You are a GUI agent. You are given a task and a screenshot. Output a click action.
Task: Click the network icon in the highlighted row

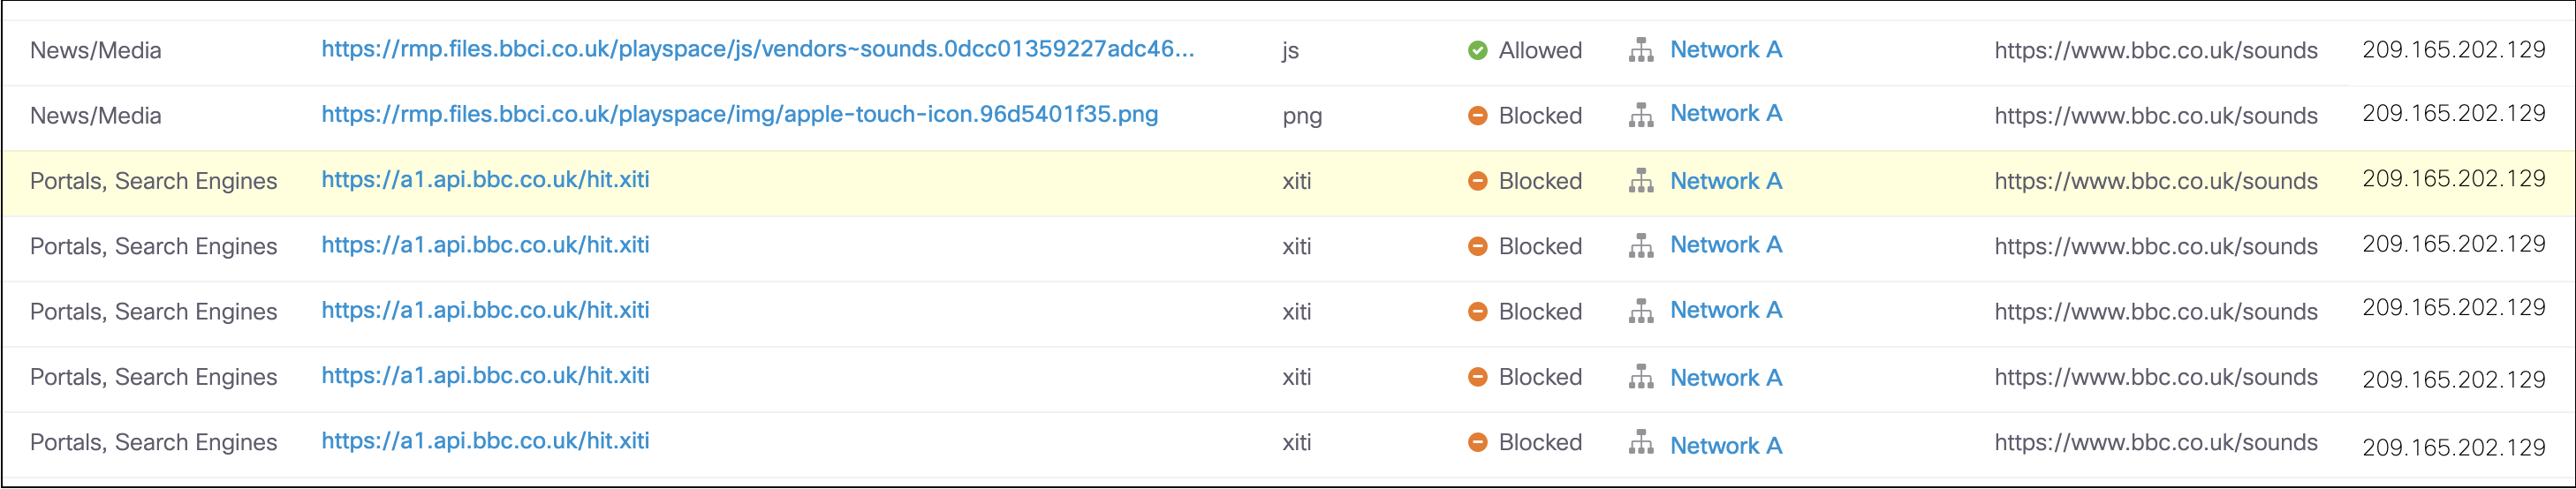click(x=1641, y=181)
